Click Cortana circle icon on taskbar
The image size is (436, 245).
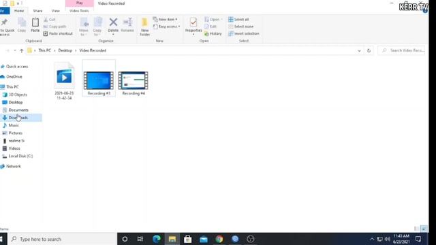tap(125, 239)
